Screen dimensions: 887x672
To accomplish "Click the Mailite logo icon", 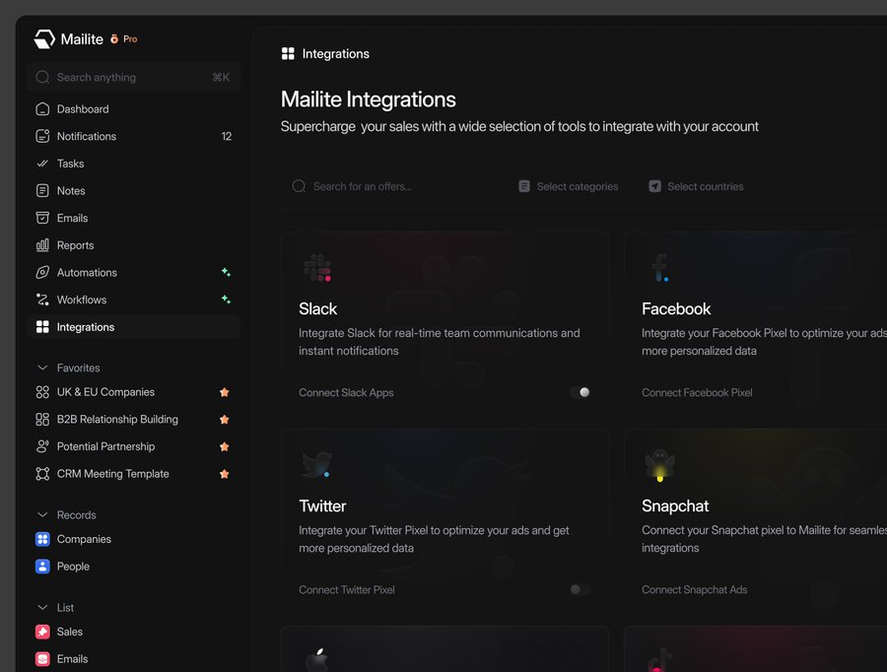I will [x=44, y=39].
